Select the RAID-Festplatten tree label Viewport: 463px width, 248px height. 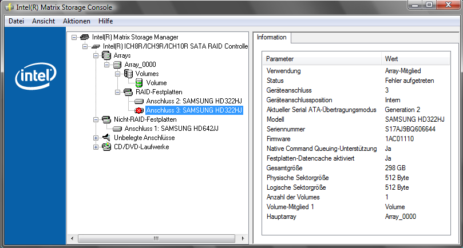tap(159, 92)
